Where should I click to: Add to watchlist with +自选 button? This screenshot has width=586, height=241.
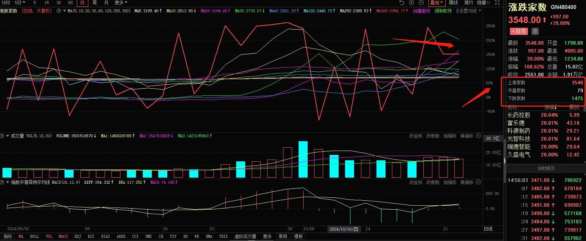[x=519, y=31]
